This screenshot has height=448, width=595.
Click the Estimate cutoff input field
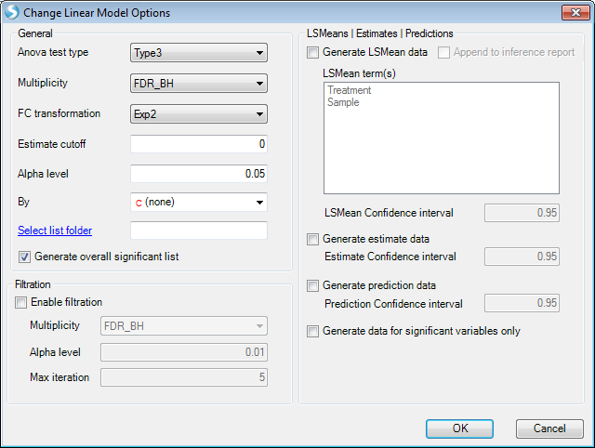(x=199, y=144)
